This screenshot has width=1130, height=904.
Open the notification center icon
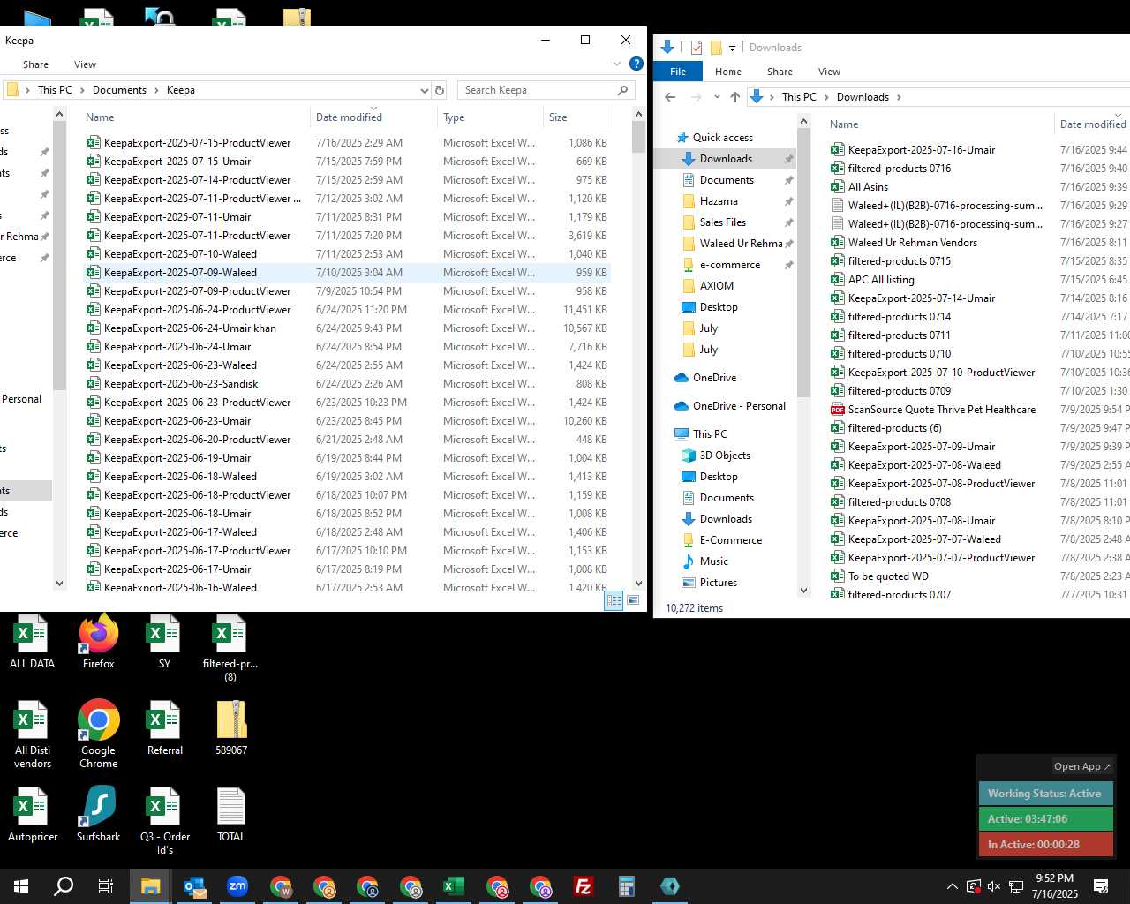pyautogui.click(x=1101, y=886)
